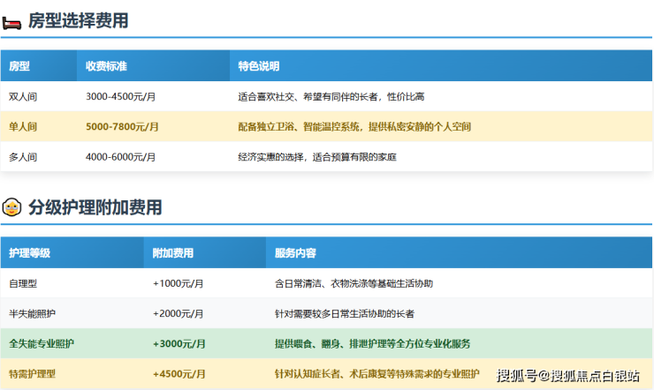Click the highlighted 单人间 row label
Screen dimensions: 654x390
click(x=23, y=126)
